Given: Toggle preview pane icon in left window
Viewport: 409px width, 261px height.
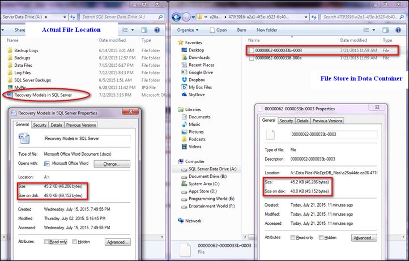Looking at the screenshot, I should [x=144, y=30].
